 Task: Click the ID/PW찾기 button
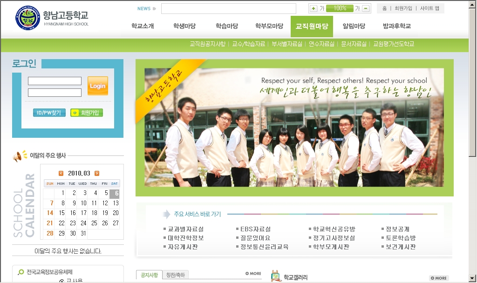tap(49, 113)
